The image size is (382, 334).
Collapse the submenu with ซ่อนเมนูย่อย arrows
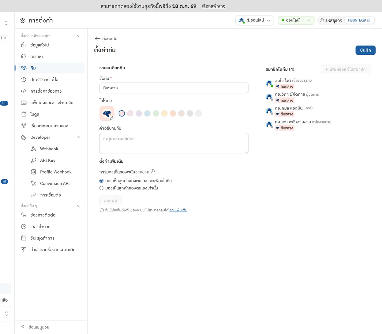pos(23,327)
